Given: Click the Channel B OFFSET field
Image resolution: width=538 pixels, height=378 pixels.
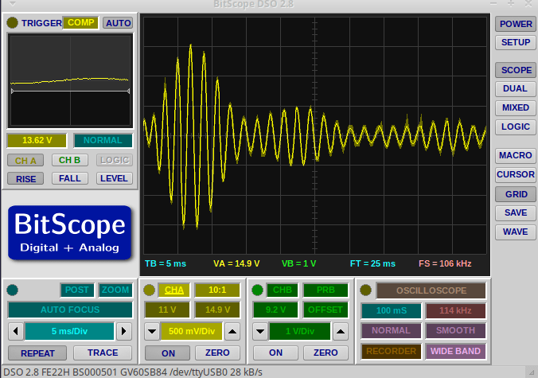Looking at the screenshot, I should (x=326, y=310).
